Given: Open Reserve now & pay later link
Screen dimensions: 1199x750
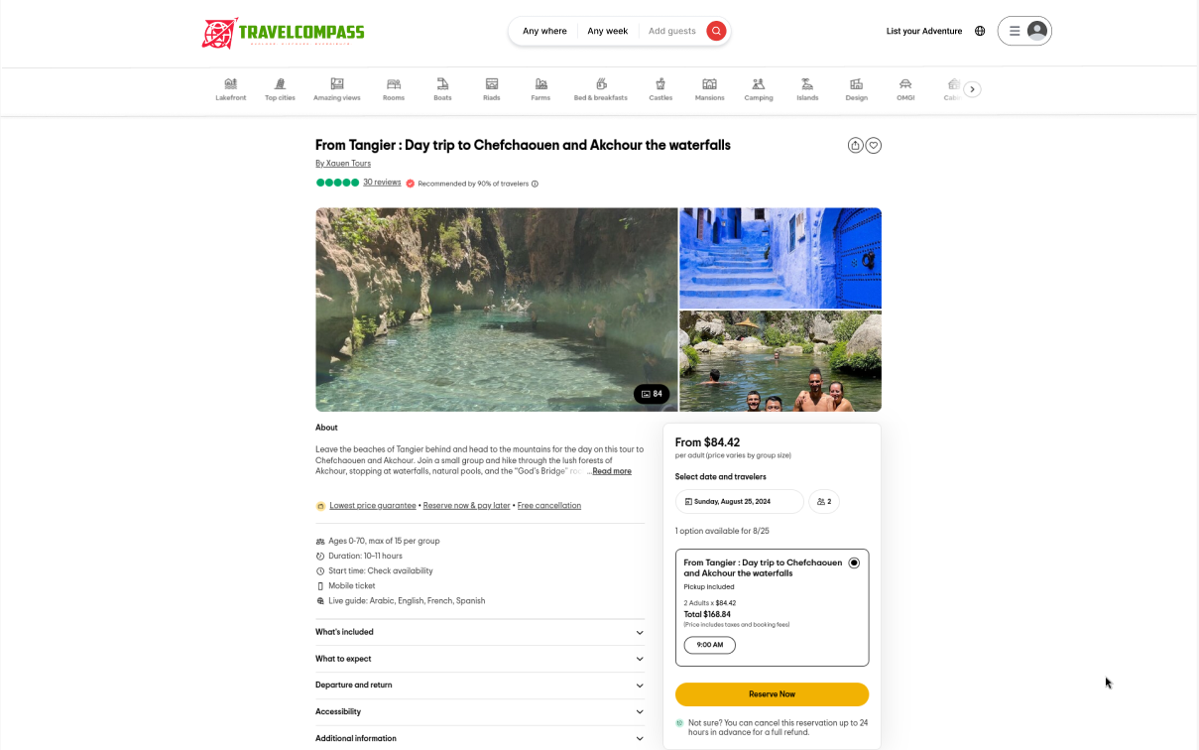Looking at the screenshot, I should pyautogui.click(x=466, y=506).
